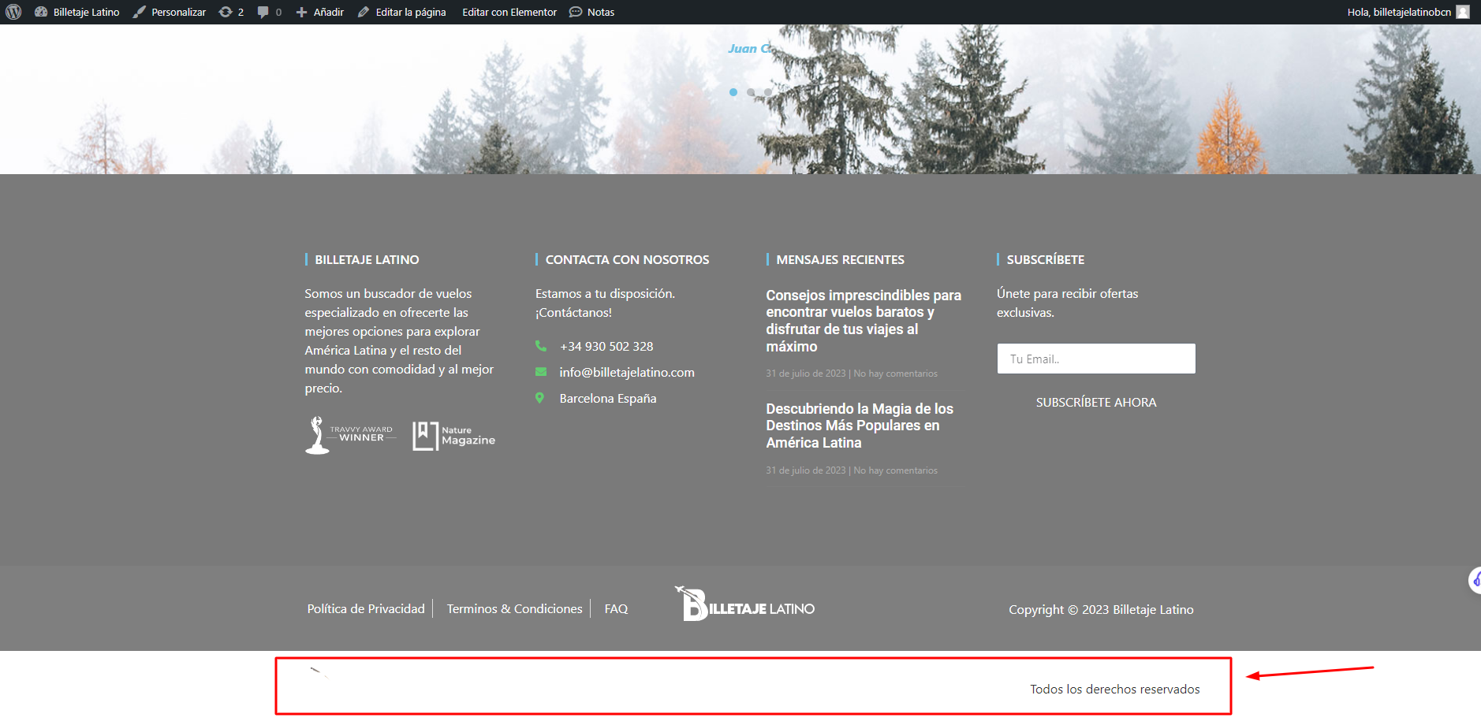
Task: Open the Añadir menu
Action: coord(320,12)
